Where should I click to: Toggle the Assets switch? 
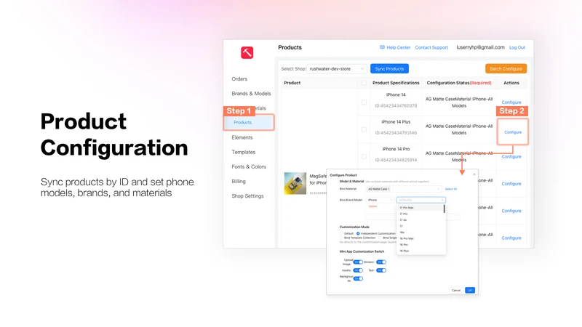(x=358, y=270)
